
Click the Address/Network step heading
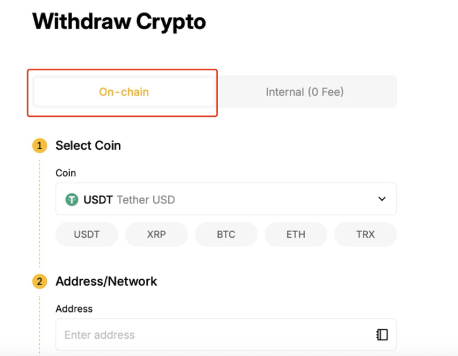(x=106, y=281)
